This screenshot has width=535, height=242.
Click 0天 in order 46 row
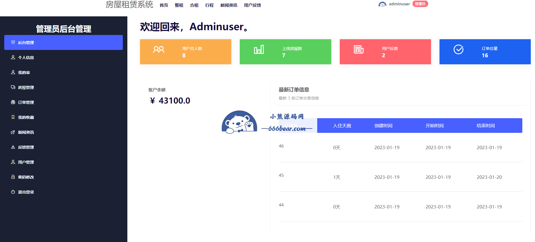tap(337, 148)
